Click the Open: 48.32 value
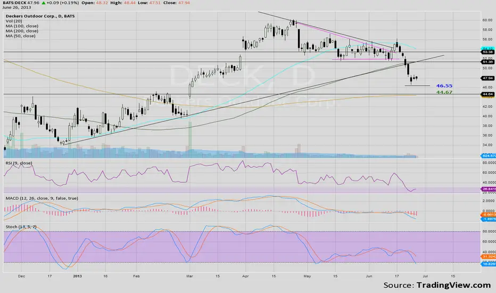Image resolution: width=496 pixels, height=293 pixels. (x=94, y=3)
